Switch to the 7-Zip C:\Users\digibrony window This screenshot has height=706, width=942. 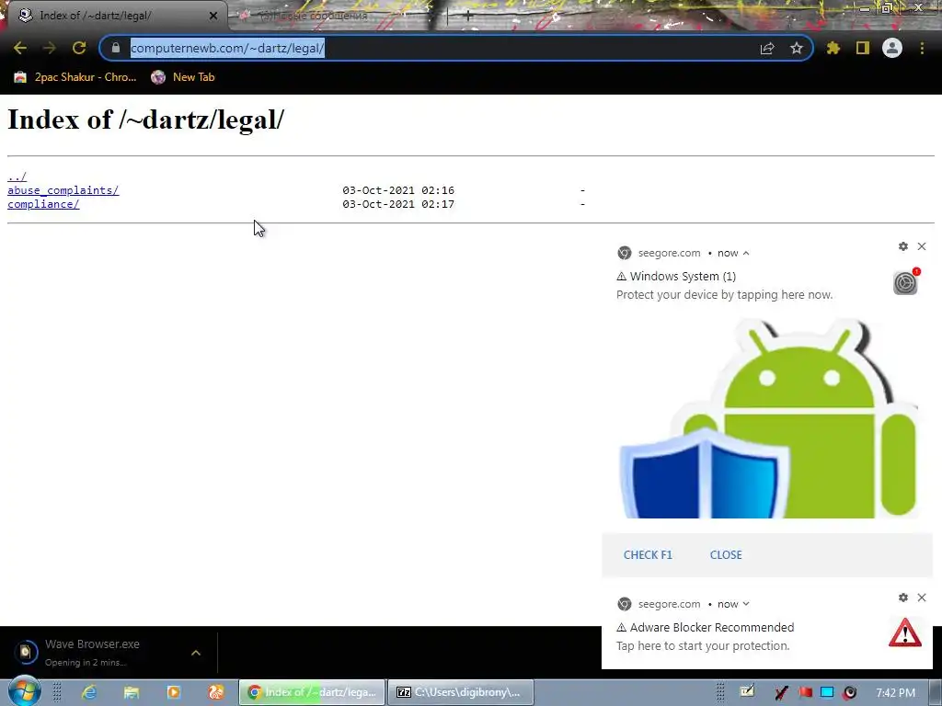tap(461, 692)
